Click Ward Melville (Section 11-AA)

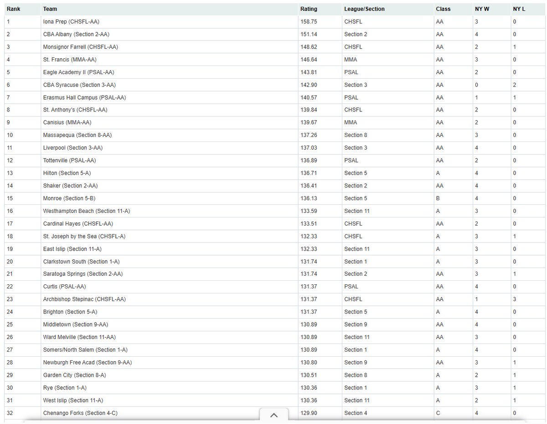tap(79, 337)
